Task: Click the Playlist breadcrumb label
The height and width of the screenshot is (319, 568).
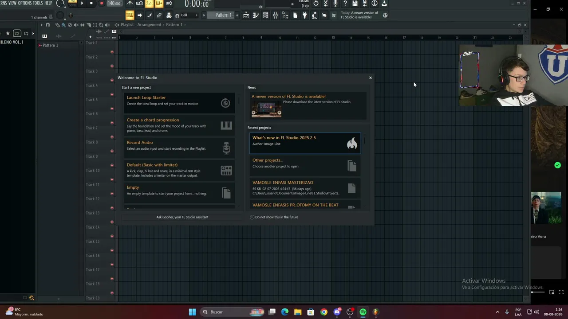Action: [128, 25]
